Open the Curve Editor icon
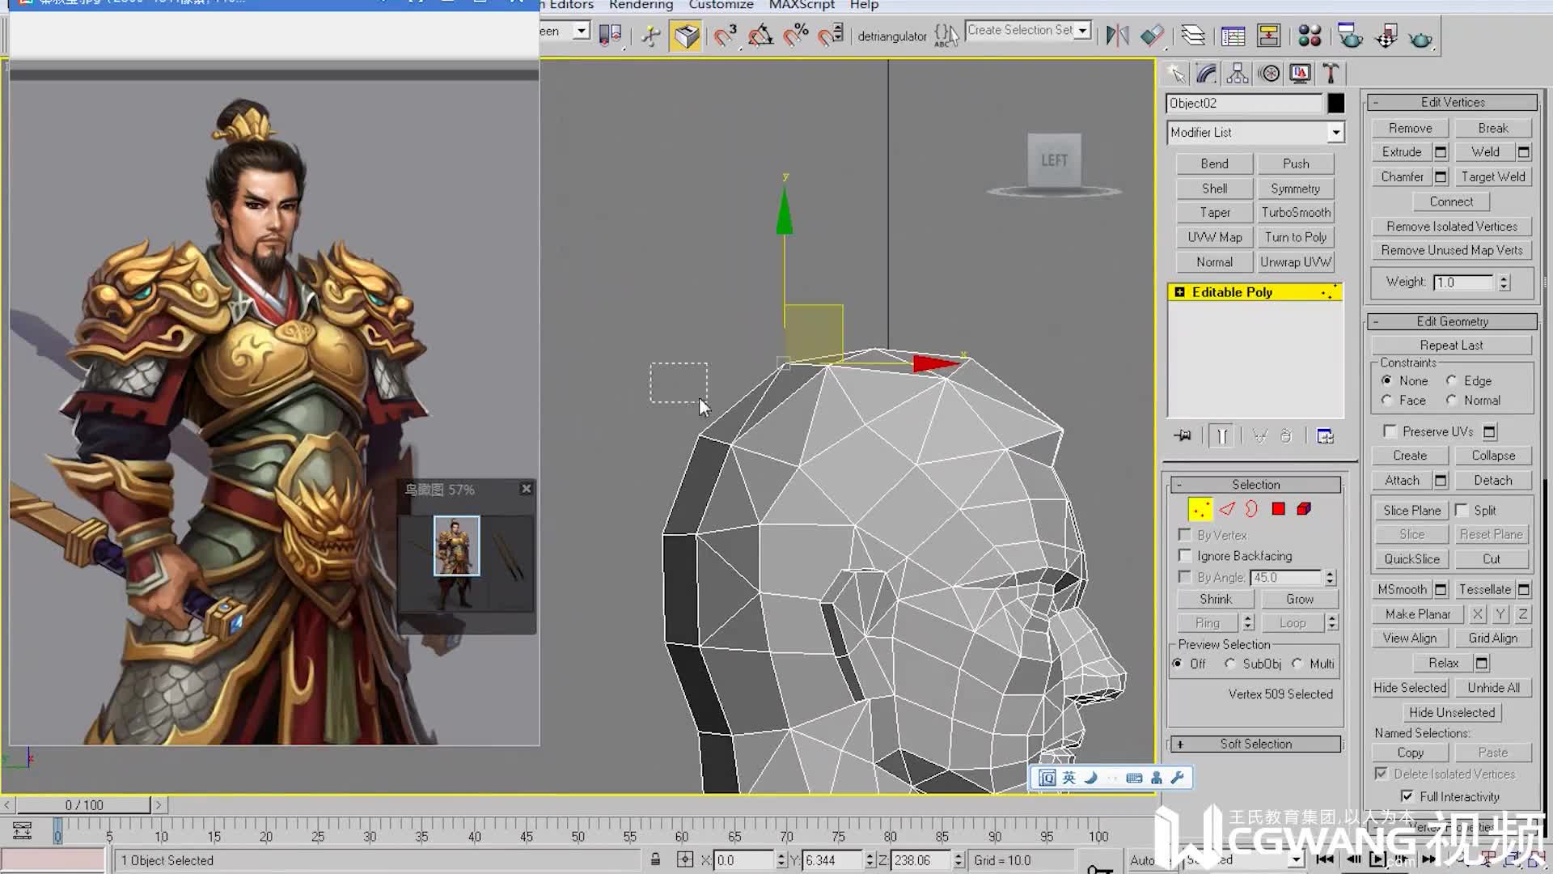The width and height of the screenshot is (1553, 874). pos(1233,36)
